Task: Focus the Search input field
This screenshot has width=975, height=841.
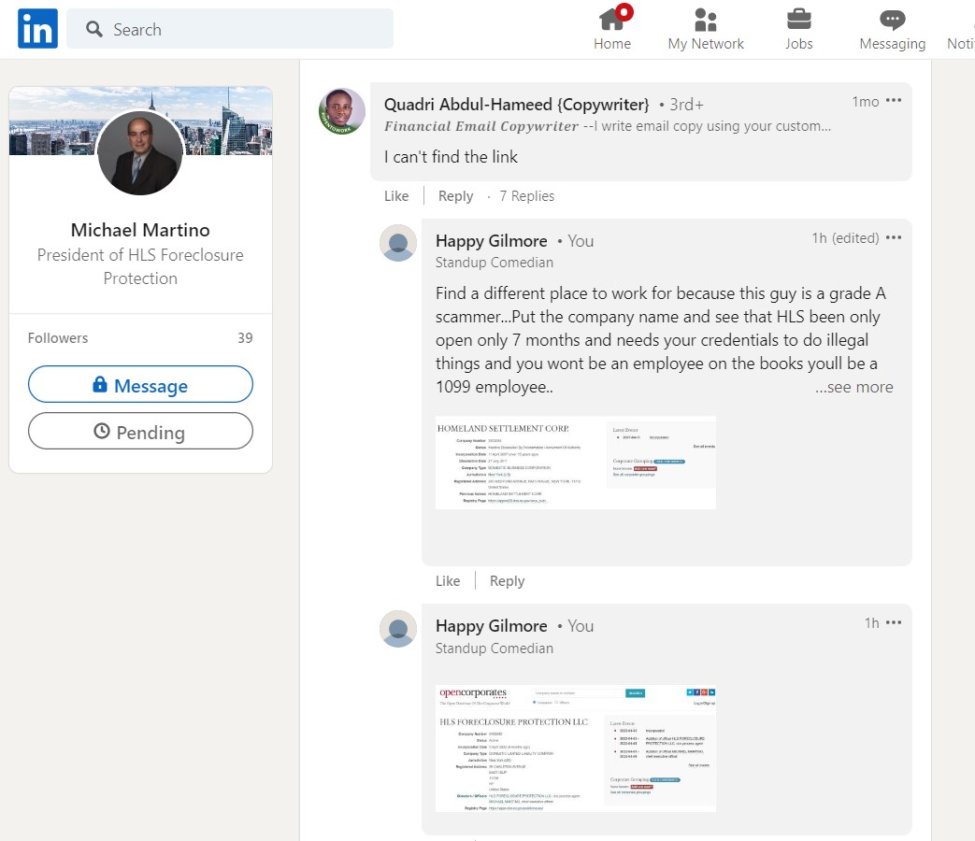Action: coord(229,29)
